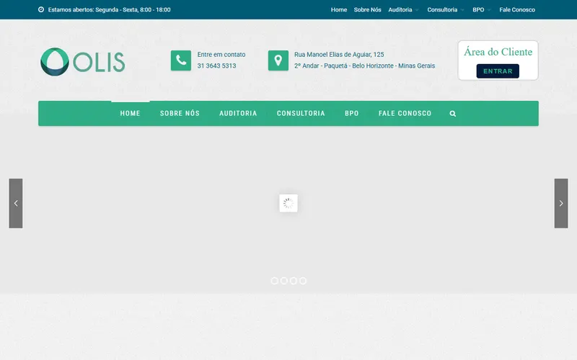This screenshot has width=577, height=360.
Task: Expand Auditoria dropdown arrow in top bar
Action: pos(417,10)
